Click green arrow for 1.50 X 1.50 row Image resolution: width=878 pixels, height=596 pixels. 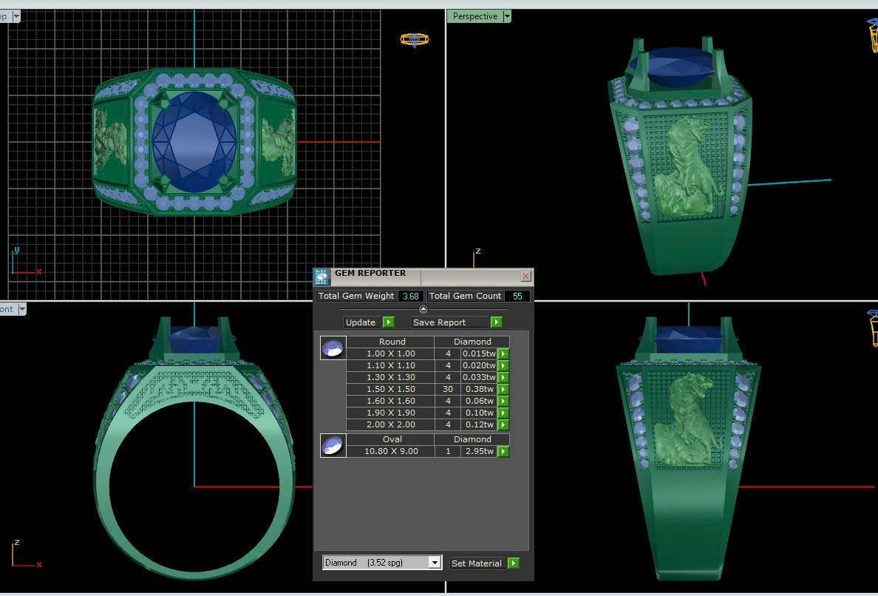503,390
